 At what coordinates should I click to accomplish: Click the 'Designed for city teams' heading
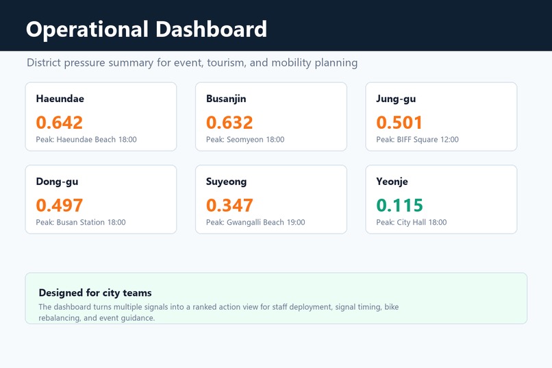pyautogui.click(x=95, y=293)
